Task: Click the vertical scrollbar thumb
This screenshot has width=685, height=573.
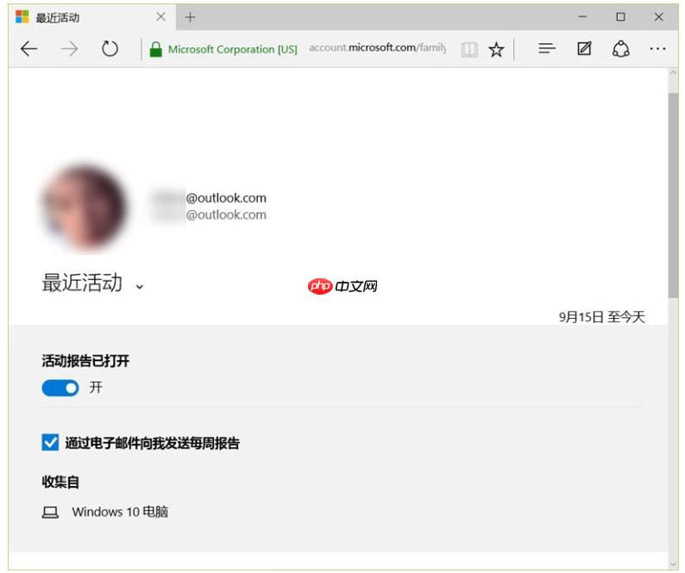Action: pyautogui.click(x=673, y=196)
